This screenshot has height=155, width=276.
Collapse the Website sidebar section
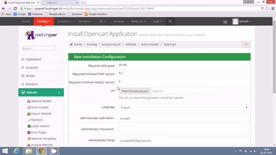click(x=41, y=92)
